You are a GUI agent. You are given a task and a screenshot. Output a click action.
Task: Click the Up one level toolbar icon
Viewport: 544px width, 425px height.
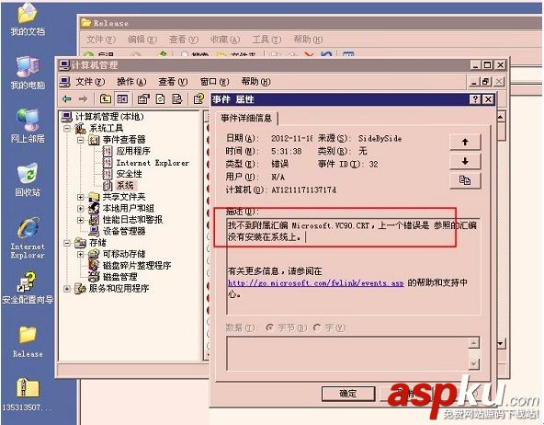105,99
